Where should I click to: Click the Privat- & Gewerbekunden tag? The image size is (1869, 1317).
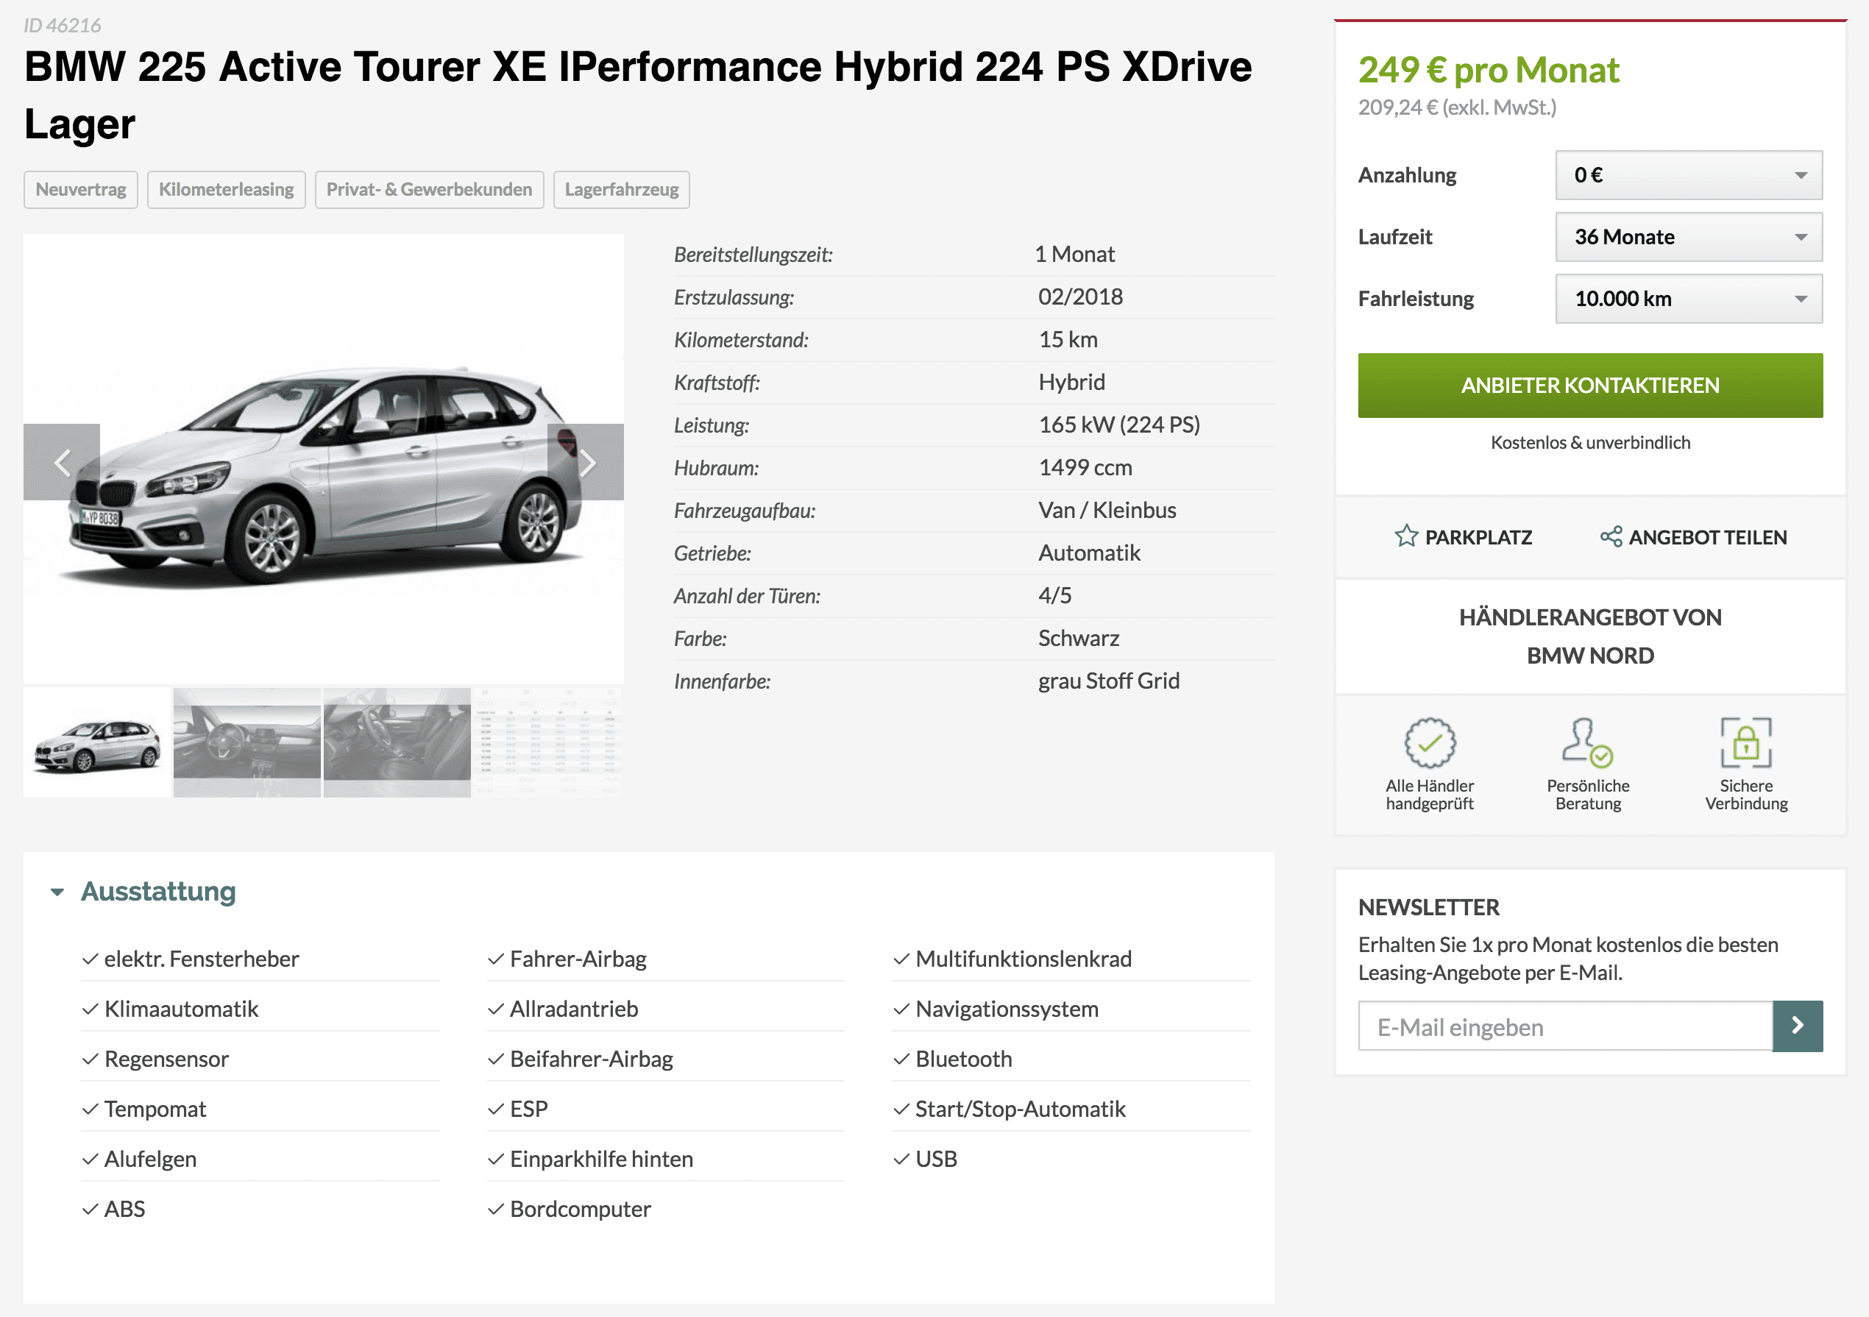pos(429,190)
